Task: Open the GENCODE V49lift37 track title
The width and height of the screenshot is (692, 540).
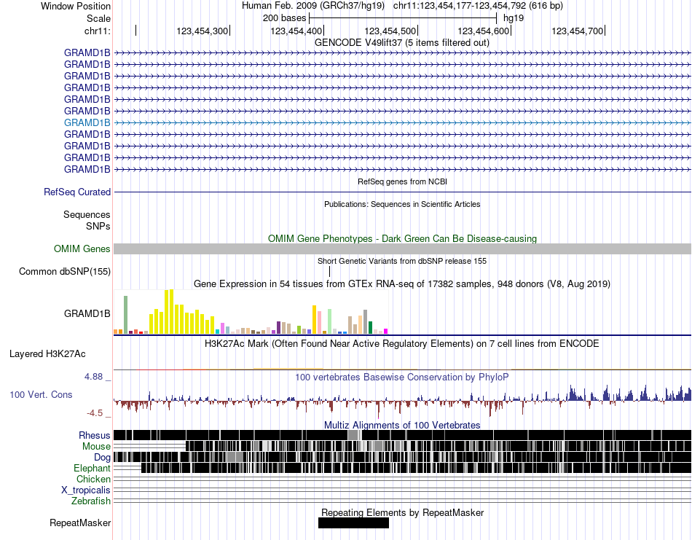Action: tap(401, 43)
